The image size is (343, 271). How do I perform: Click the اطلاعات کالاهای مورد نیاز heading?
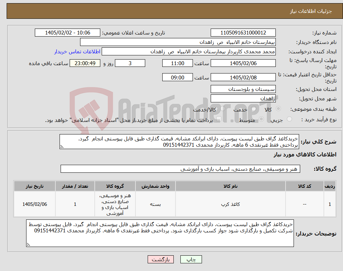pos(305,155)
